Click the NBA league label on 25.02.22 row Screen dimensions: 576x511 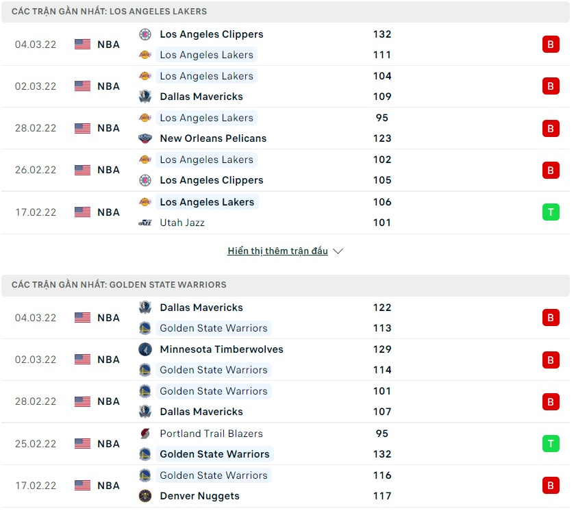[x=108, y=444]
